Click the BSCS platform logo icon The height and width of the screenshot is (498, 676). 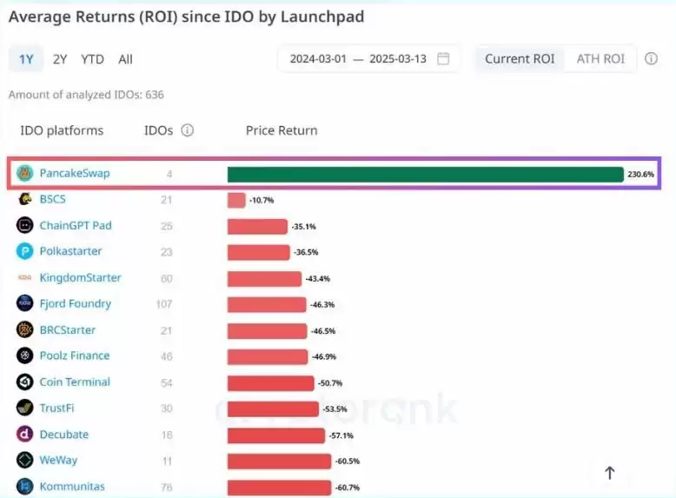(x=24, y=199)
